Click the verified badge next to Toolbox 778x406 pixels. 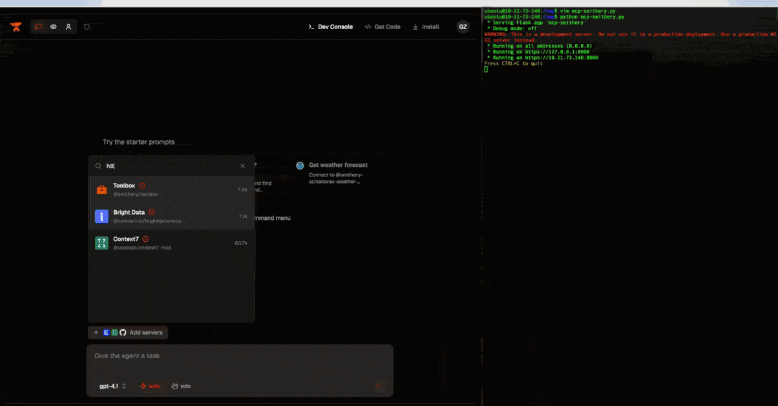pyautogui.click(x=142, y=186)
